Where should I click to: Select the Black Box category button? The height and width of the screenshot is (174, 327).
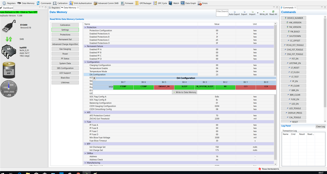pos(65,78)
